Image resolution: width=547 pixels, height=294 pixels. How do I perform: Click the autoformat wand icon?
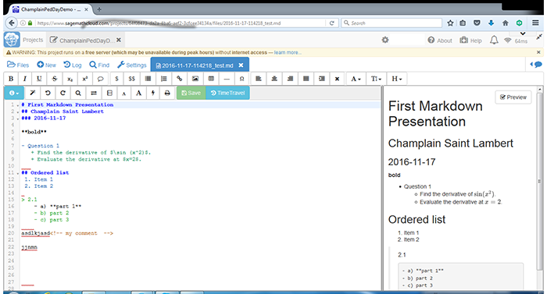33,93
